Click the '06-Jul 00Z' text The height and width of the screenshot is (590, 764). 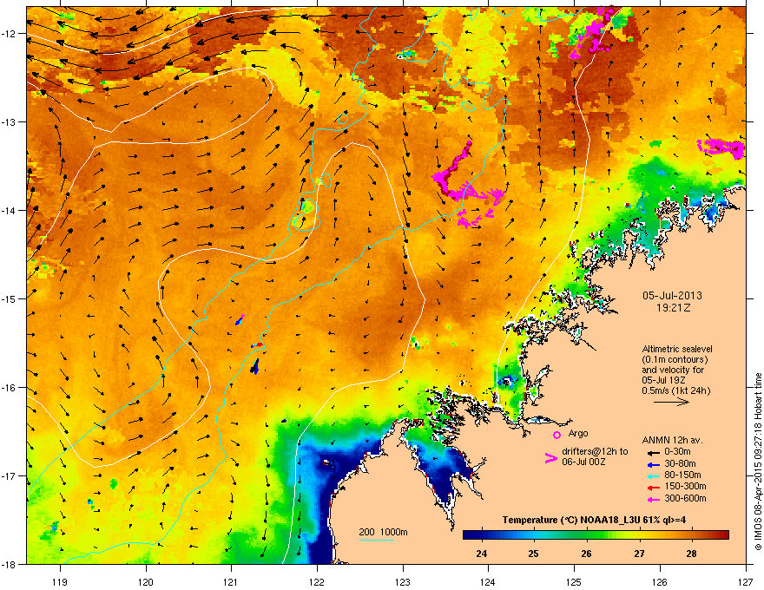click(x=583, y=462)
